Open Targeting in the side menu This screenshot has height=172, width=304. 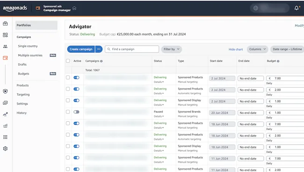click(23, 95)
